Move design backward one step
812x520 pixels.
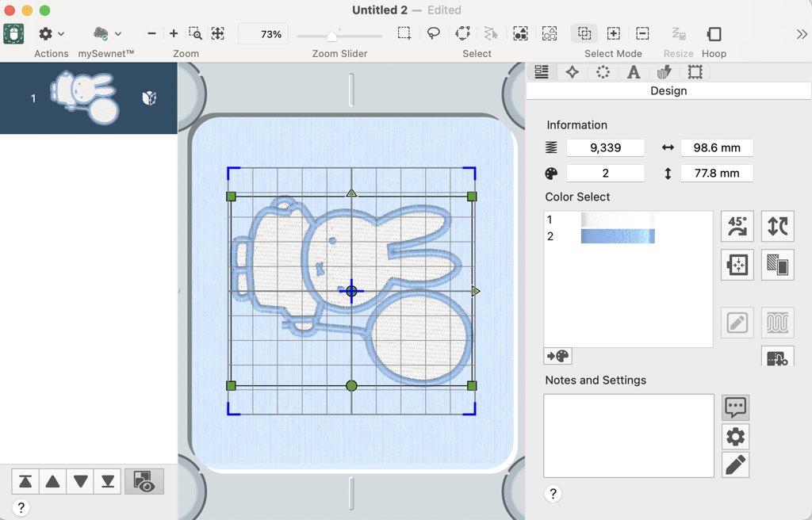pyautogui.click(x=80, y=482)
